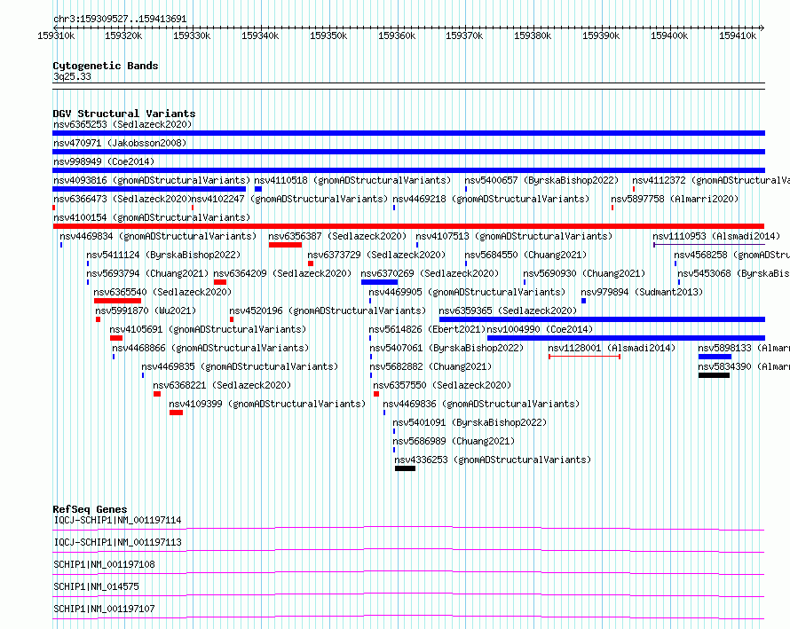Open nsv5991870 (Wu2021) label

tap(146, 311)
